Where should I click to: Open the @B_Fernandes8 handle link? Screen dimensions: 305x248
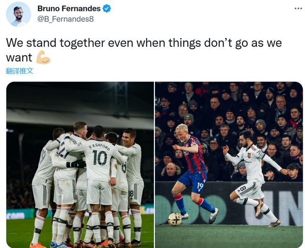(65, 19)
